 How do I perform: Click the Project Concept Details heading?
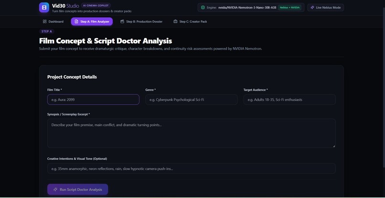[72, 77]
